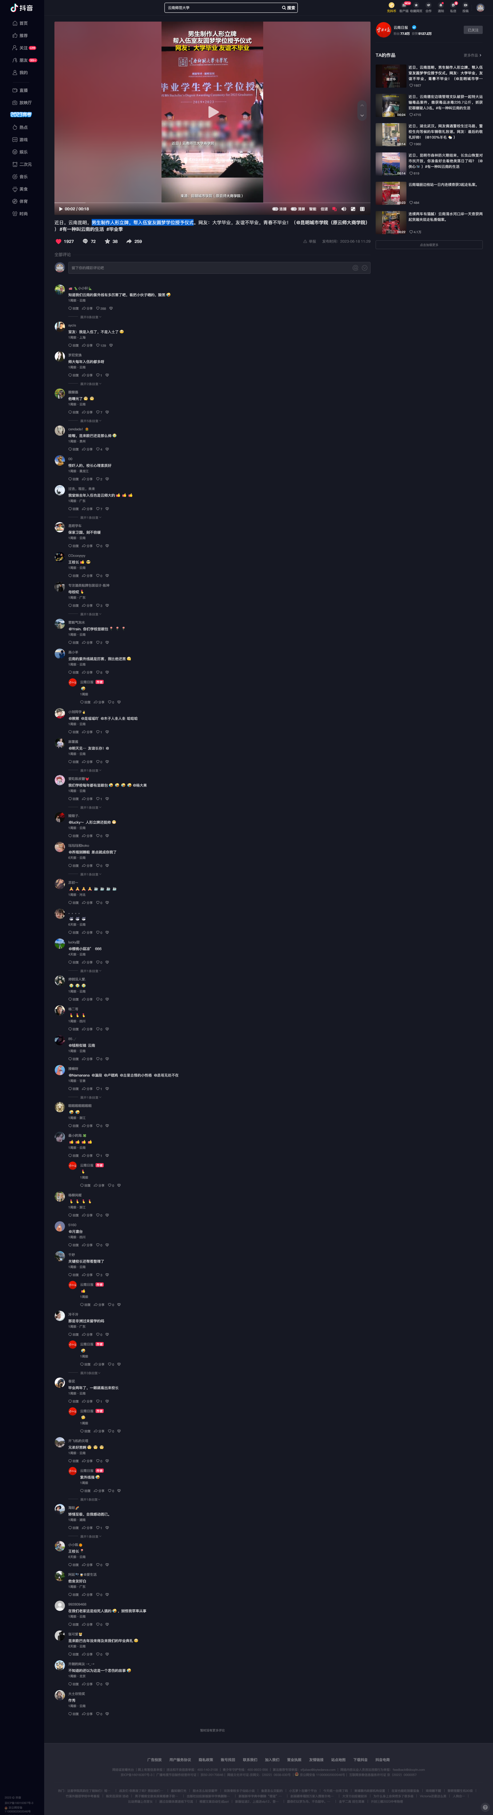This screenshot has height=1815, width=493.
Task: Expand 更多作品 in TA的作品 panel
Action: pos(472,55)
